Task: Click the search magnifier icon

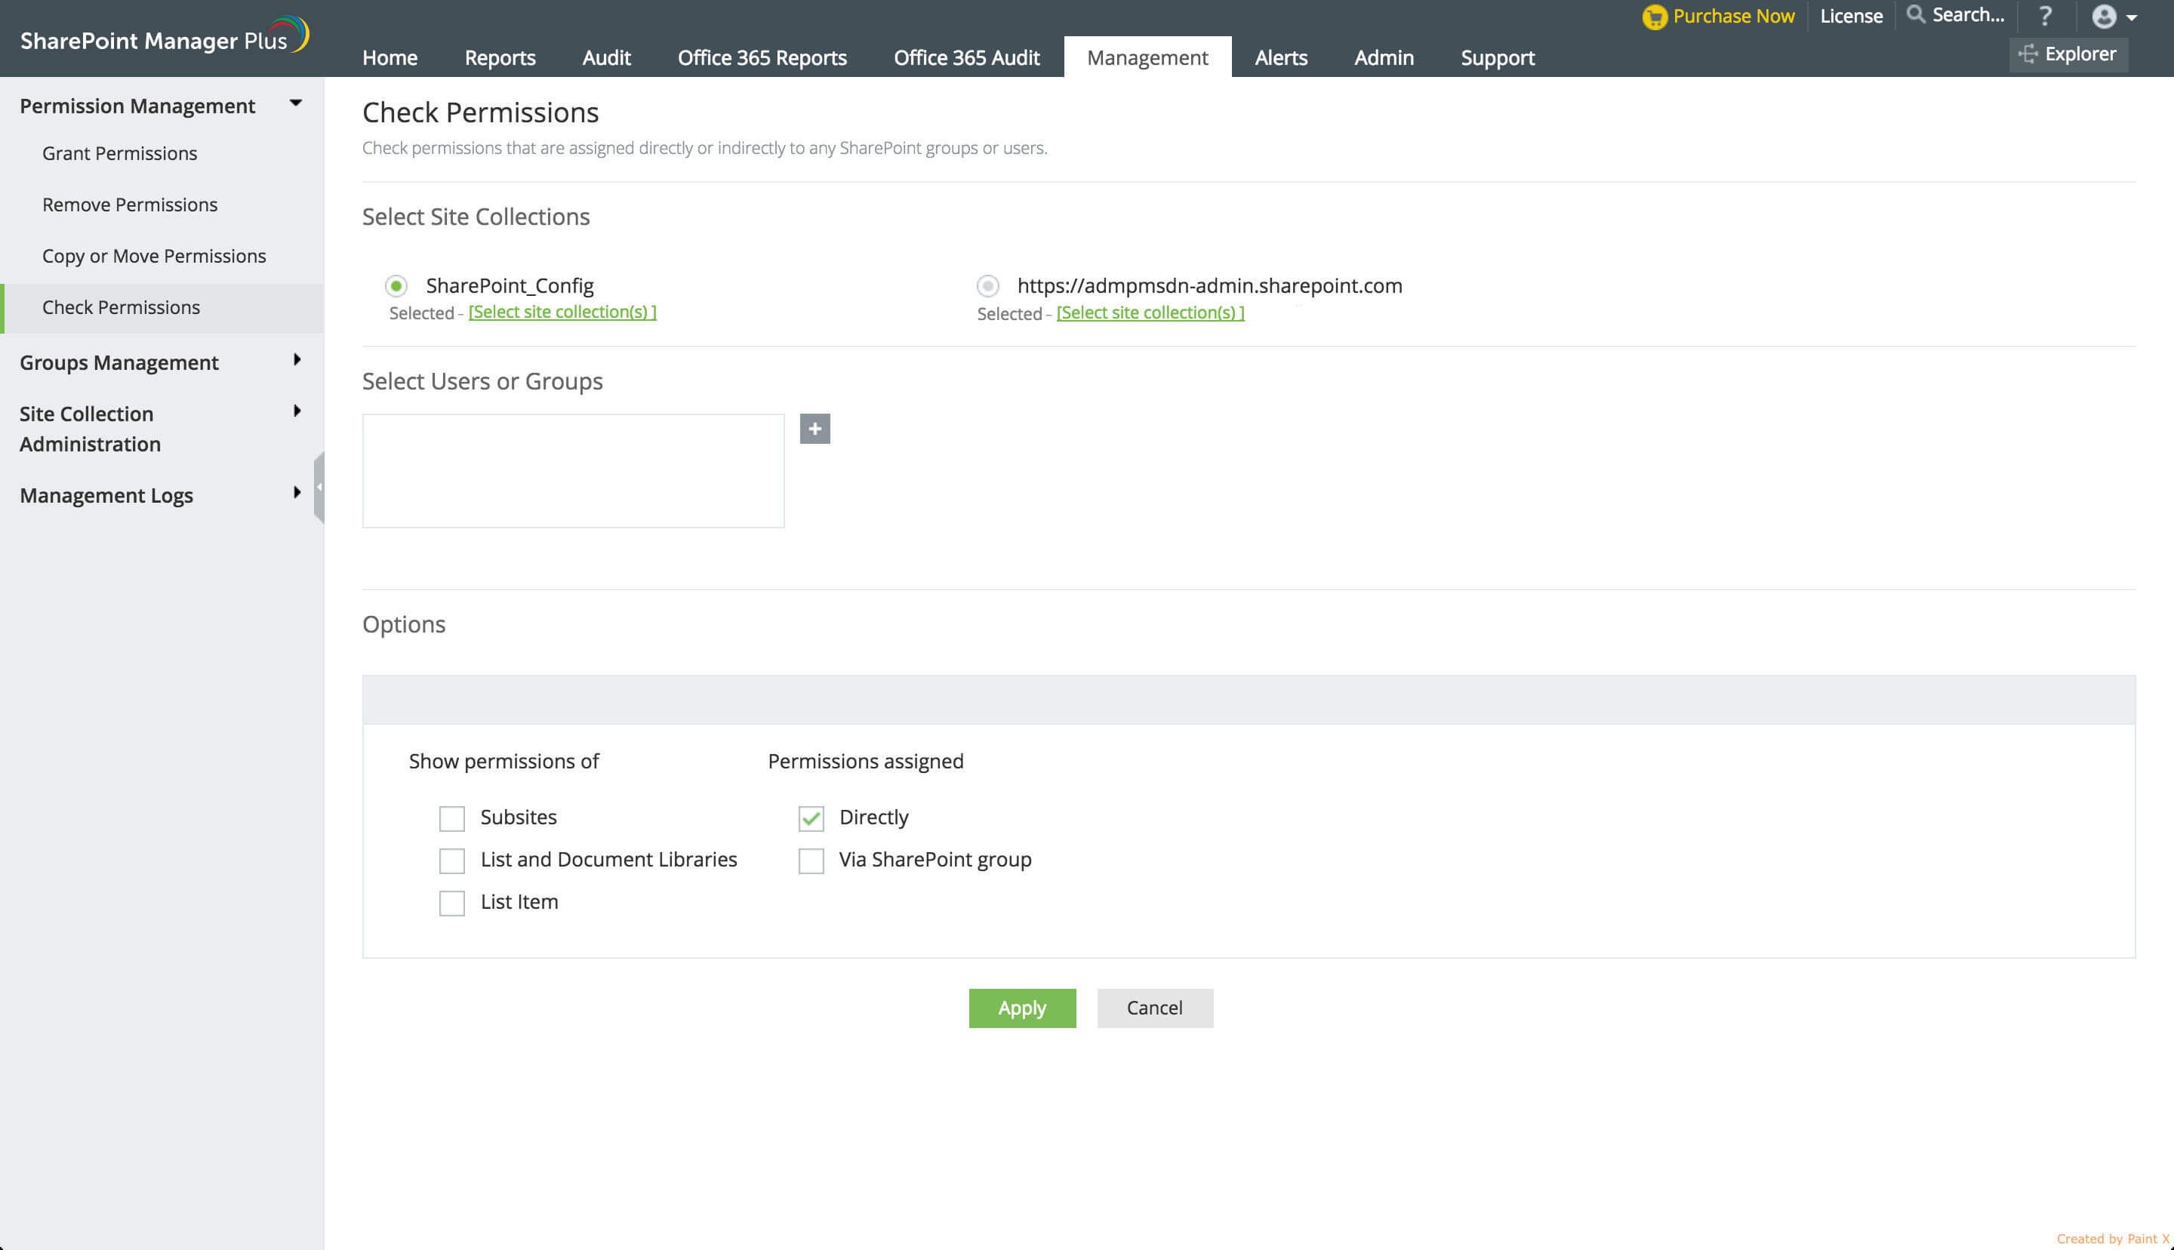Action: point(1915,14)
